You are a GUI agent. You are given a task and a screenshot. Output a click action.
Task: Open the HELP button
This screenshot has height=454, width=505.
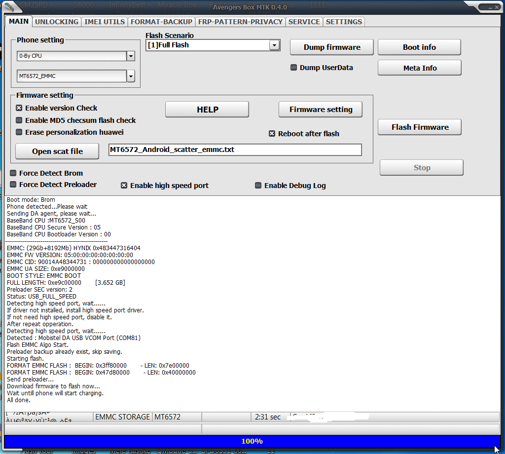[207, 110]
